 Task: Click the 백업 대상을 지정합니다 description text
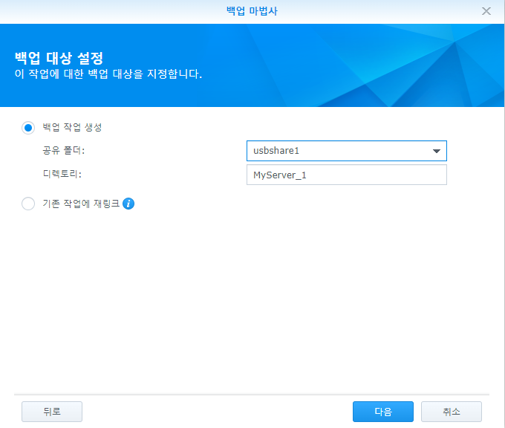[x=108, y=74]
